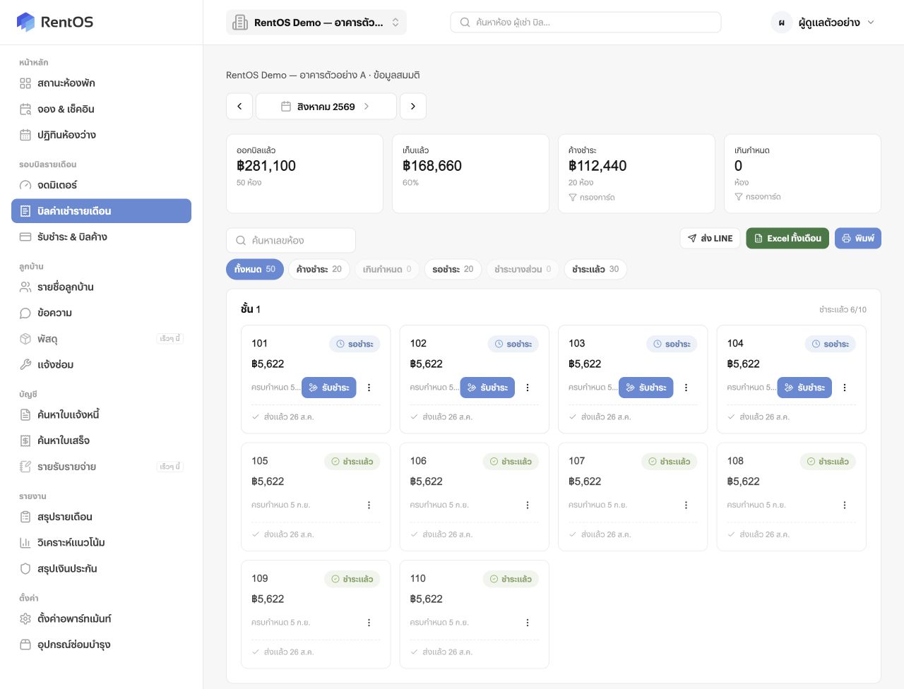
Task: Open อุปกรณ์ซ่อมบำรุง in sidebar
Action: click(x=101, y=645)
